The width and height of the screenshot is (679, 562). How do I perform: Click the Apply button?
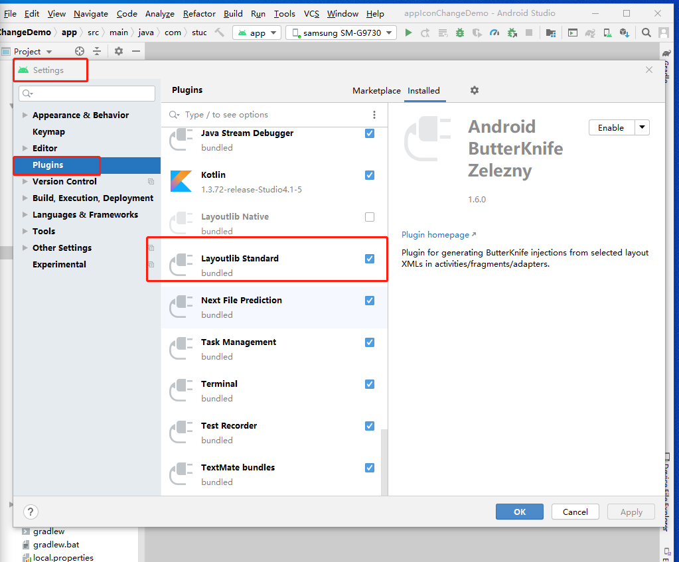[631, 512]
